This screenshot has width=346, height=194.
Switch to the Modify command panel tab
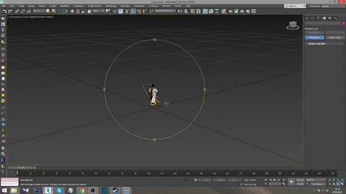[x=312, y=18]
